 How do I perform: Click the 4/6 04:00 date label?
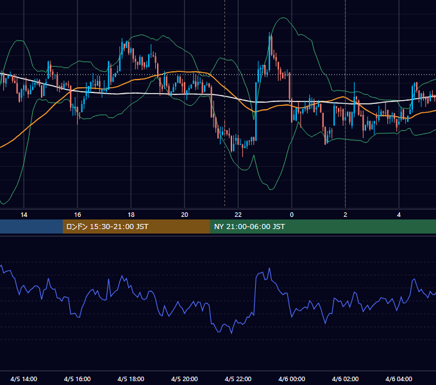(399, 379)
